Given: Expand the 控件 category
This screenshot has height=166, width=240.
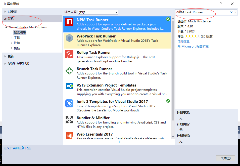Looking at the screenshot, I should click(x=11, y=43).
